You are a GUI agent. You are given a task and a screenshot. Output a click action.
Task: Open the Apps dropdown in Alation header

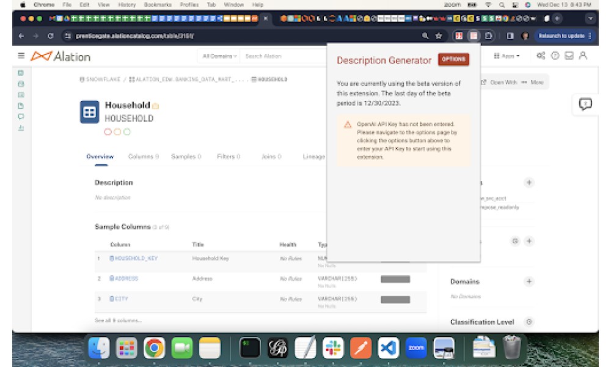507,56
